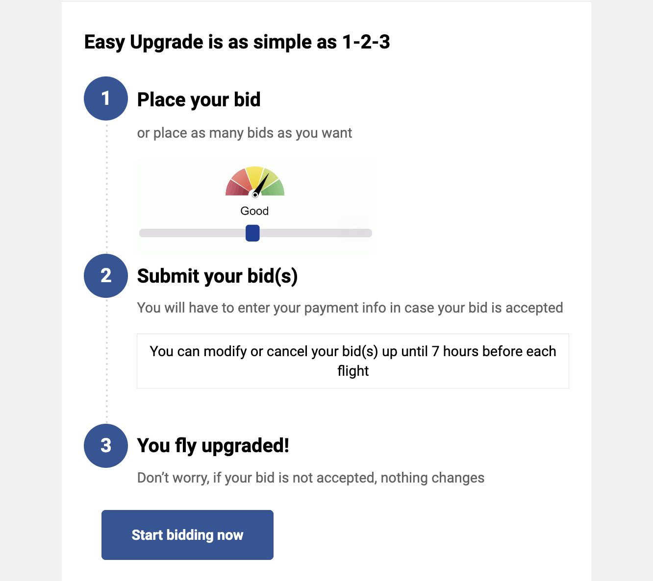Click the "Easy Upgrade is as simple" title

pos(237,42)
